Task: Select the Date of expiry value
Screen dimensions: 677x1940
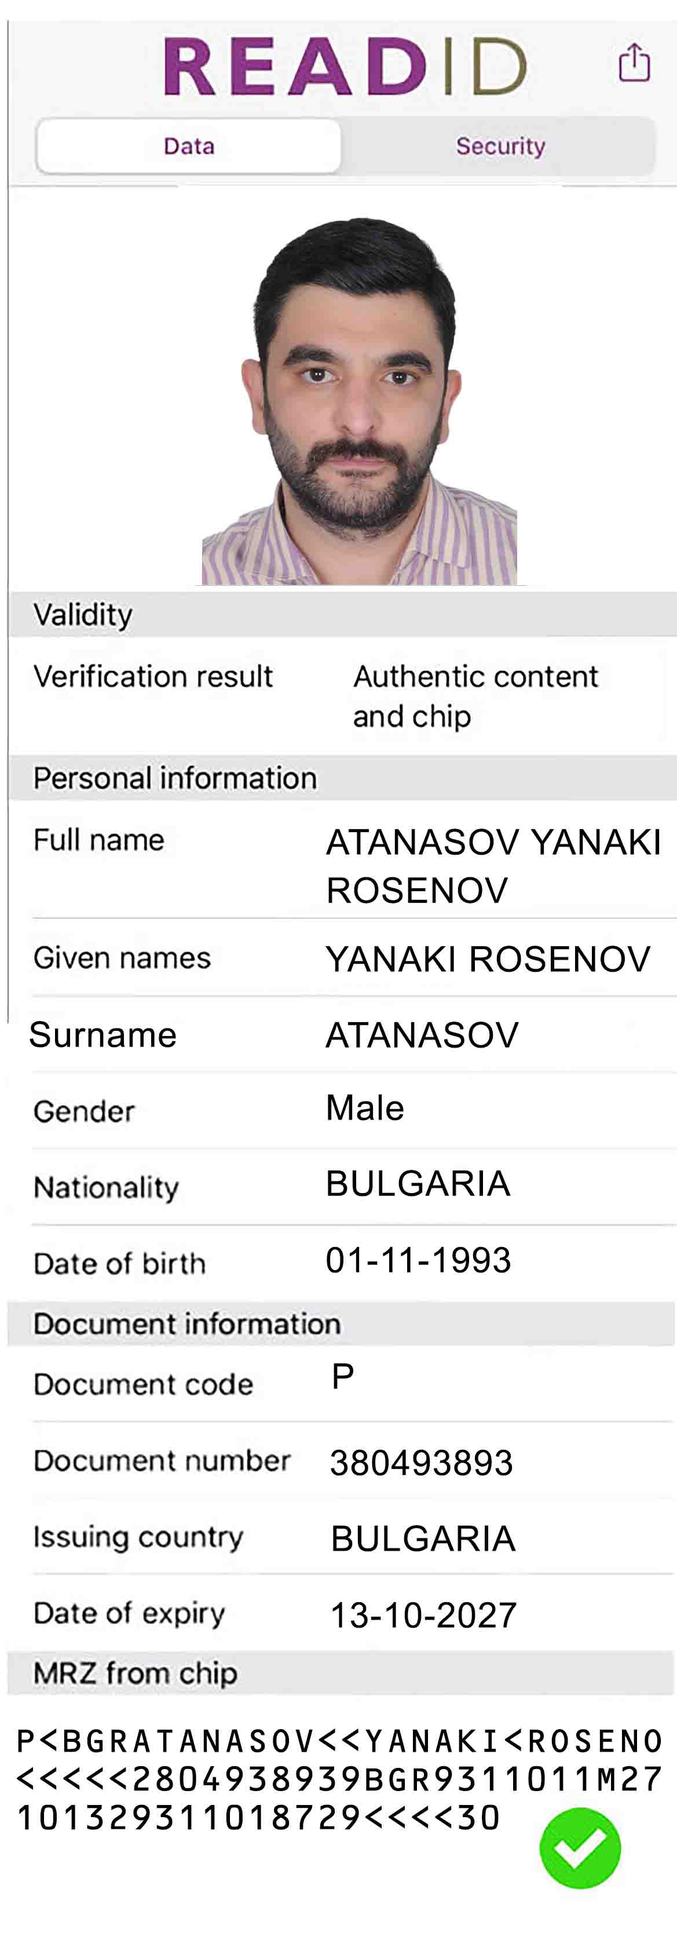Action: pyautogui.click(x=424, y=1616)
